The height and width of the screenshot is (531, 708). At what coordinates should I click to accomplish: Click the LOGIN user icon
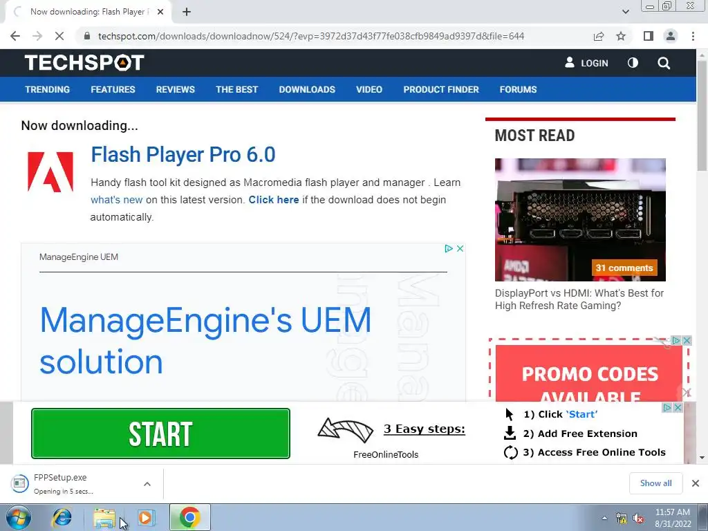[x=570, y=62]
